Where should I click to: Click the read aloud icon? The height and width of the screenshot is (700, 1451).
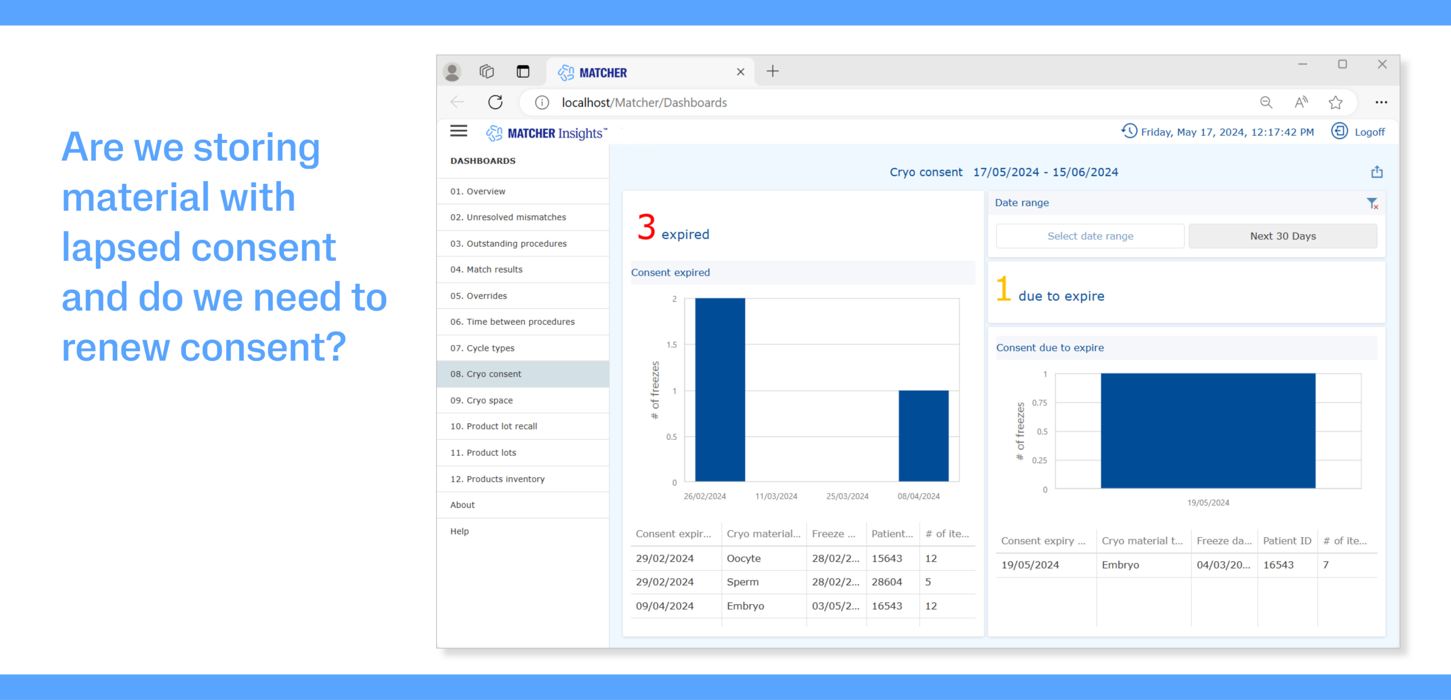click(x=1301, y=103)
